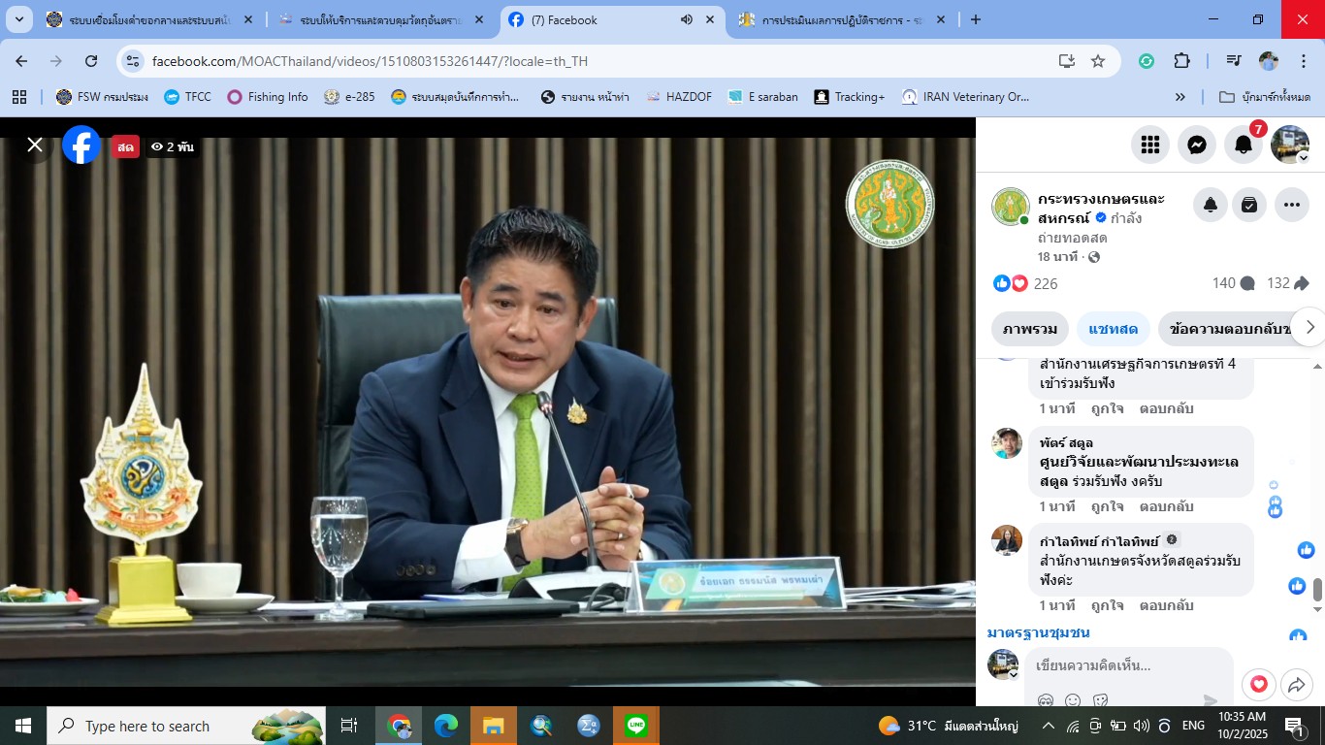Close the video viewer with X
The image size is (1325, 745).
coord(35,146)
